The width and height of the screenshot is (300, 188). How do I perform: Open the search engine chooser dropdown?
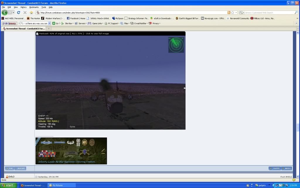click(x=242, y=13)
